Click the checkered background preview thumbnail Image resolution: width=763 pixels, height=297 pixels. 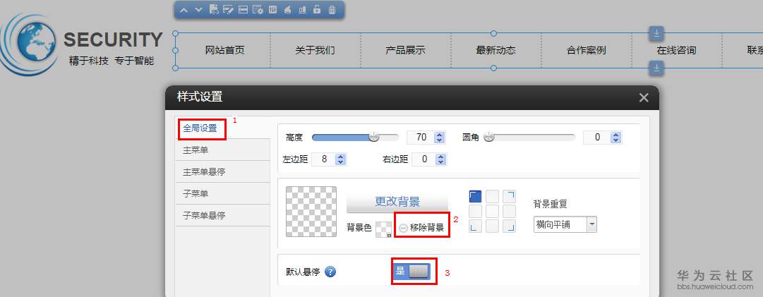click(311, 212)
